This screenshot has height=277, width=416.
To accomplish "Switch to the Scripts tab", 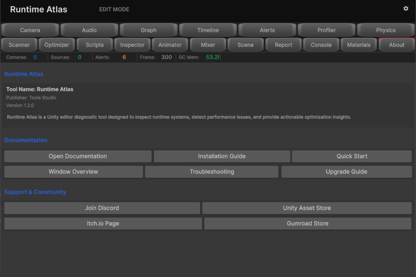I will [x=95, y=45].
